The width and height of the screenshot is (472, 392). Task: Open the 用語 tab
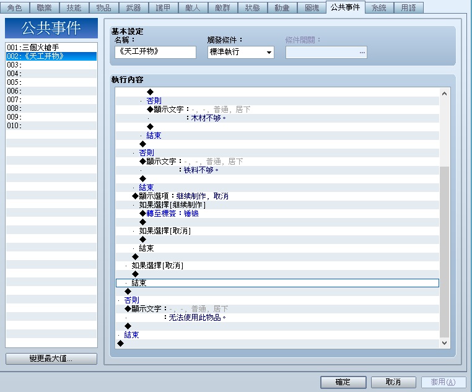pyautogui.click(x=408, y=7)
